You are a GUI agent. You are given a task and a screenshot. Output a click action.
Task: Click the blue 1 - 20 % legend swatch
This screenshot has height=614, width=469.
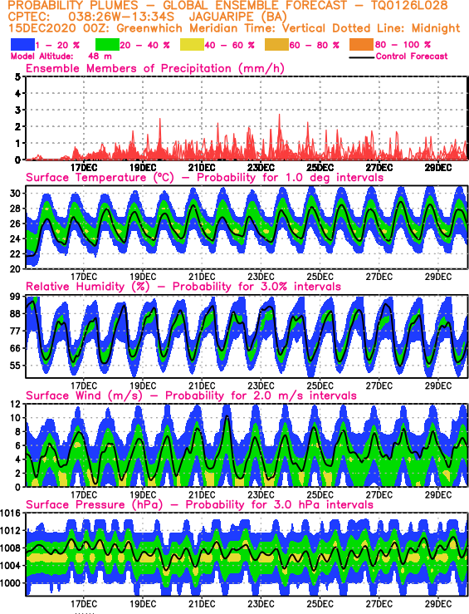coord(22,45)
